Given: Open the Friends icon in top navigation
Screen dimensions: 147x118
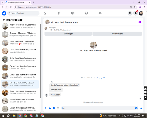Looking at the screenshot, I should [x=59, y=13].
